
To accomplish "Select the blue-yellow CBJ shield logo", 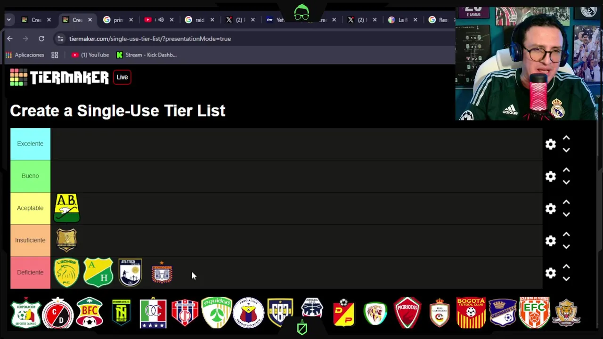I will 280,312.
